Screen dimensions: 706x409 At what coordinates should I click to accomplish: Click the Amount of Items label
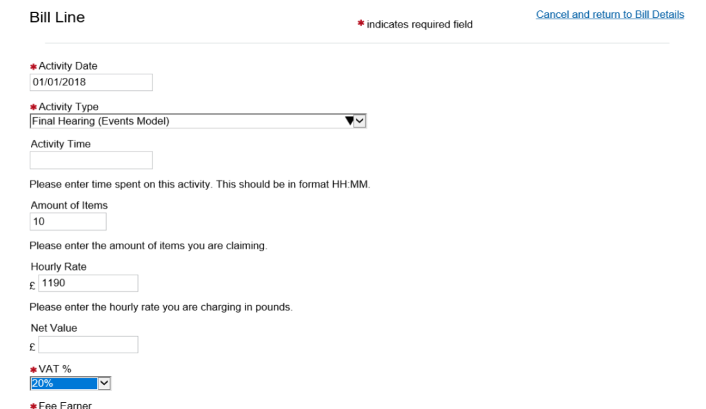click(69, 205)
